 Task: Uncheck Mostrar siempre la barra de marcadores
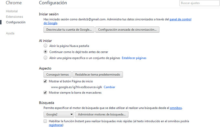[x=45, y=92]
